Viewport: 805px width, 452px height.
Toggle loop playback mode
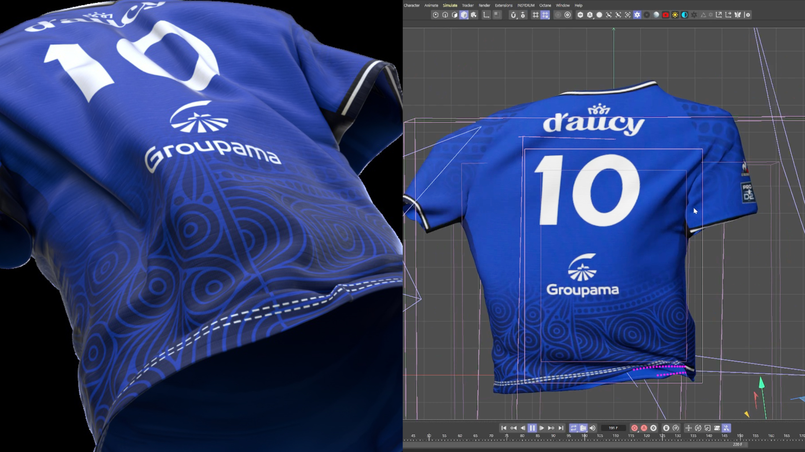573,428
